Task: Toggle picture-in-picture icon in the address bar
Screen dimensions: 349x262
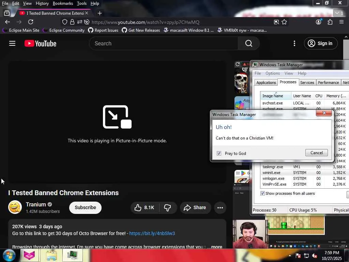Action: tap(276, 22)
